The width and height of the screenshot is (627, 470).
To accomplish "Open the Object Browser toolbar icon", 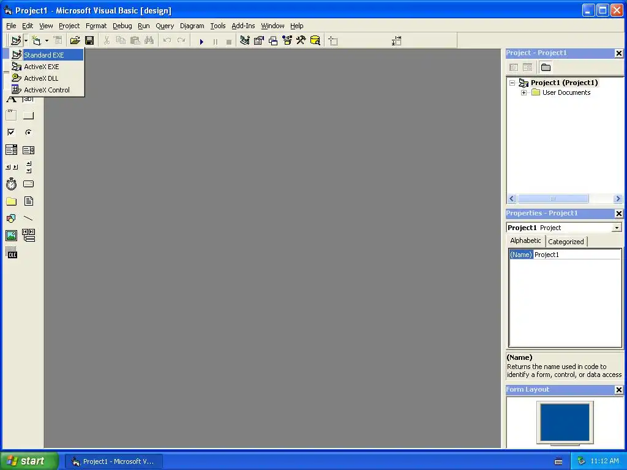I will (x=287, y=40).
